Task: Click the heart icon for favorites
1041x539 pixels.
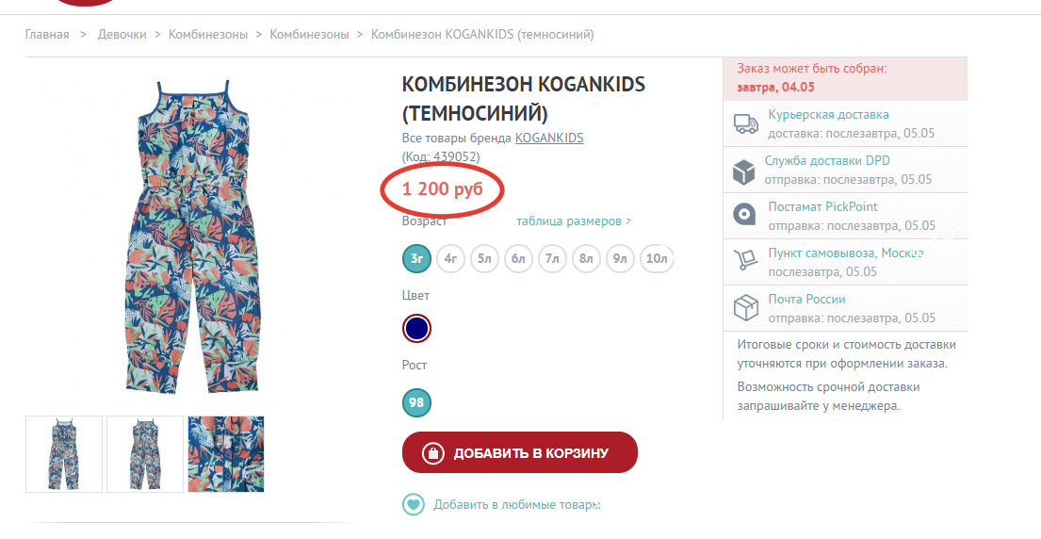Action: [414, 504]
